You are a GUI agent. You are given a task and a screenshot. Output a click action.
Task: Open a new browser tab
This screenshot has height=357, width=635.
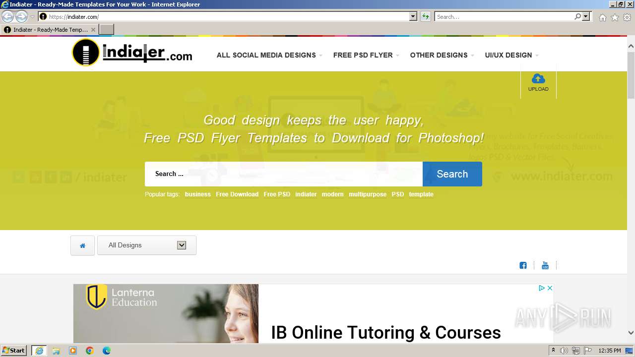pos(107,30)
